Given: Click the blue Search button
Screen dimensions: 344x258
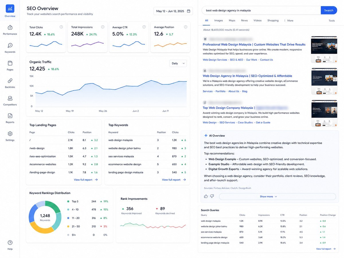Looking at the screenshot, I should pos(329,10).
